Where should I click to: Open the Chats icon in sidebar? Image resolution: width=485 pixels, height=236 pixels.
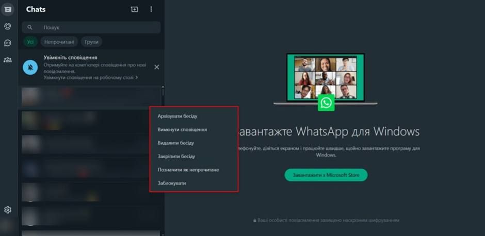point(8,9)
